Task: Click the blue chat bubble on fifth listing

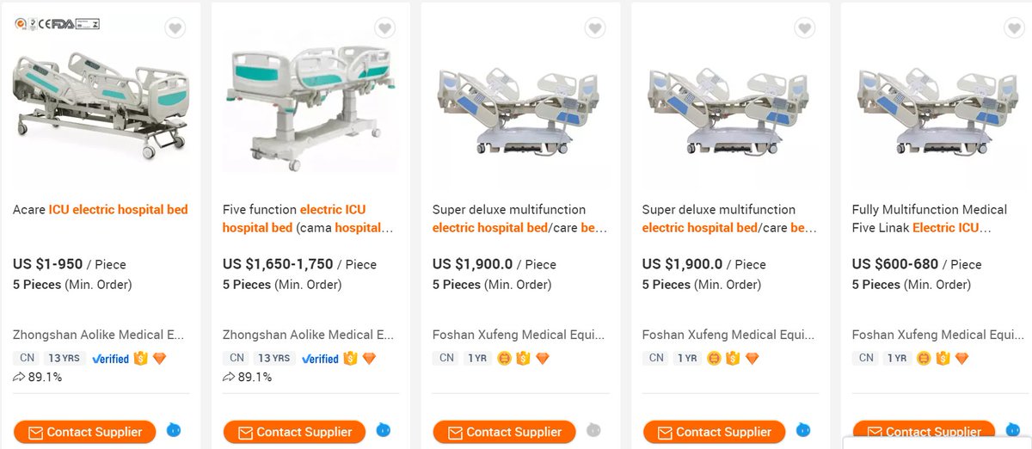Action: (x=1013, y=429)
